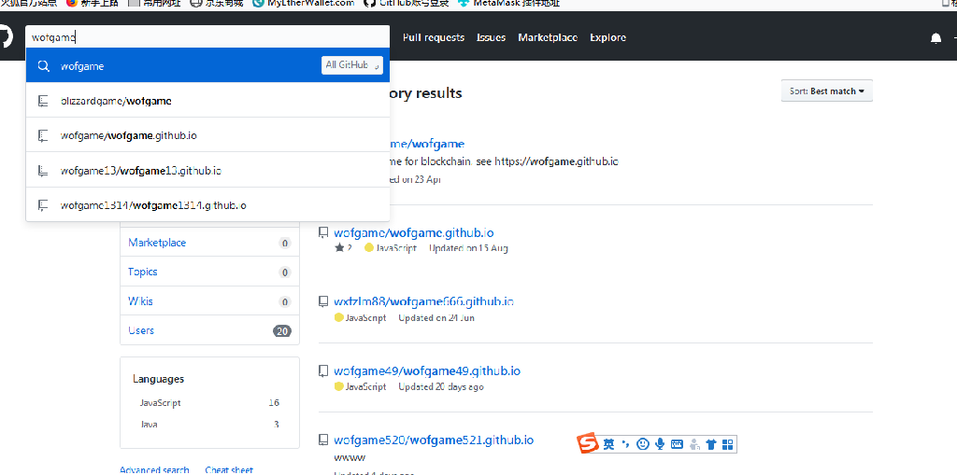Choose the blizzardgame/wofgame search suggestion
The image size is (957, 475).
[x=207, y=100]
